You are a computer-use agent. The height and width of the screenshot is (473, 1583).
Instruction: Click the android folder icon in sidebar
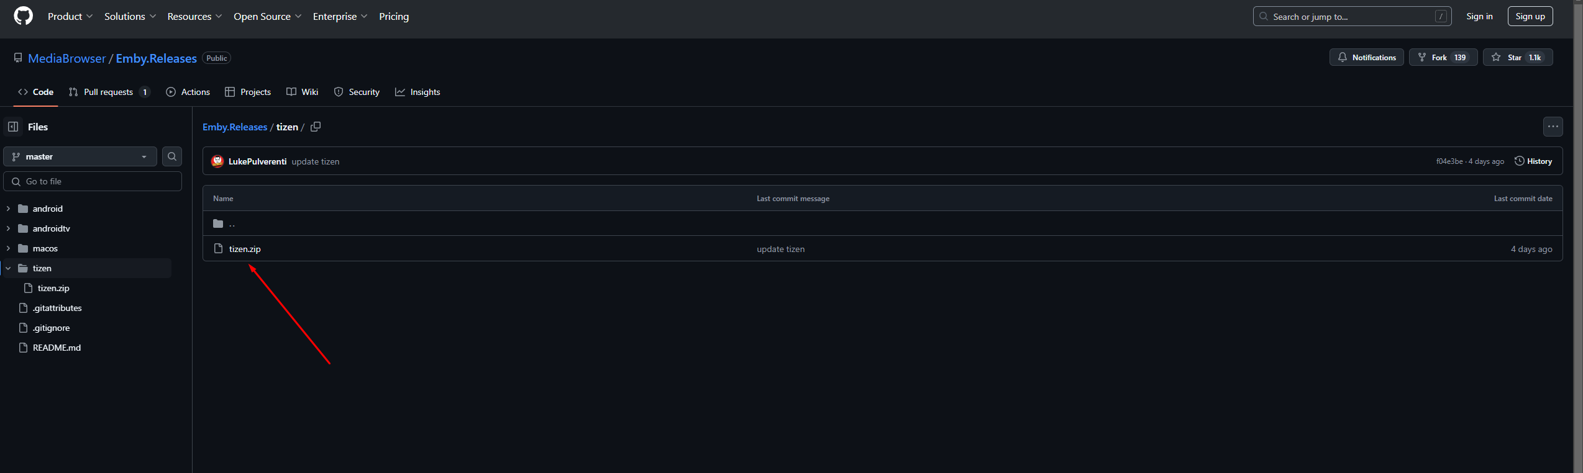coord(23,209)
